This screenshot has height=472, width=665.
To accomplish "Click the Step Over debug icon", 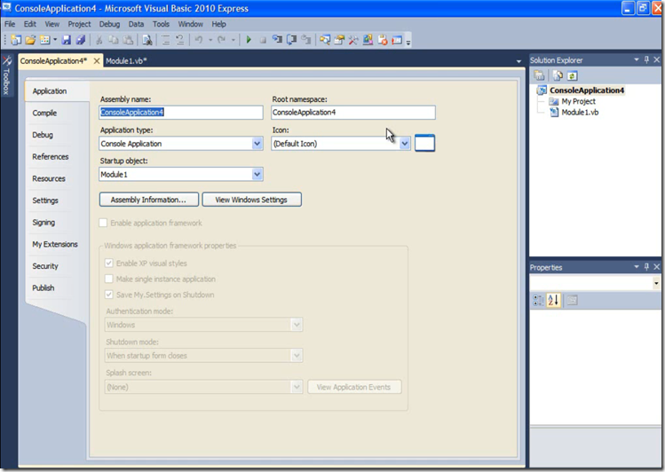I will (x=292, y=40).
